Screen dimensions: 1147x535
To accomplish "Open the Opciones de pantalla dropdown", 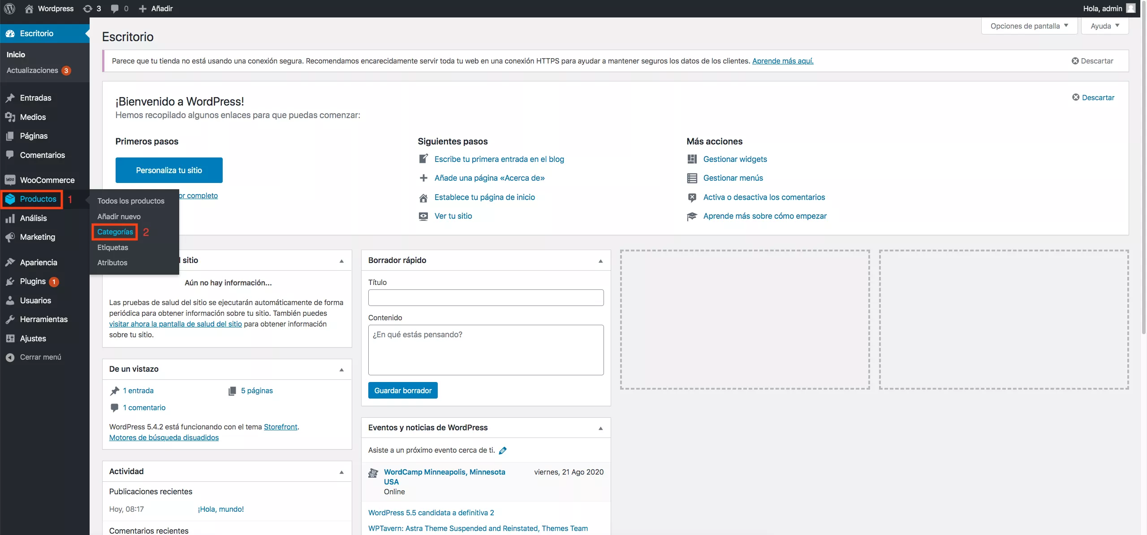I will tap(1029, 26).
